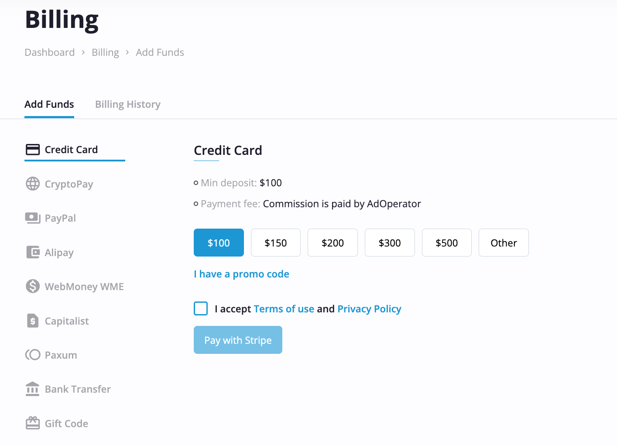Choose the $500 deposit amount
The width and height of the screenshot is (617, 445).
(x=447, y=243)
